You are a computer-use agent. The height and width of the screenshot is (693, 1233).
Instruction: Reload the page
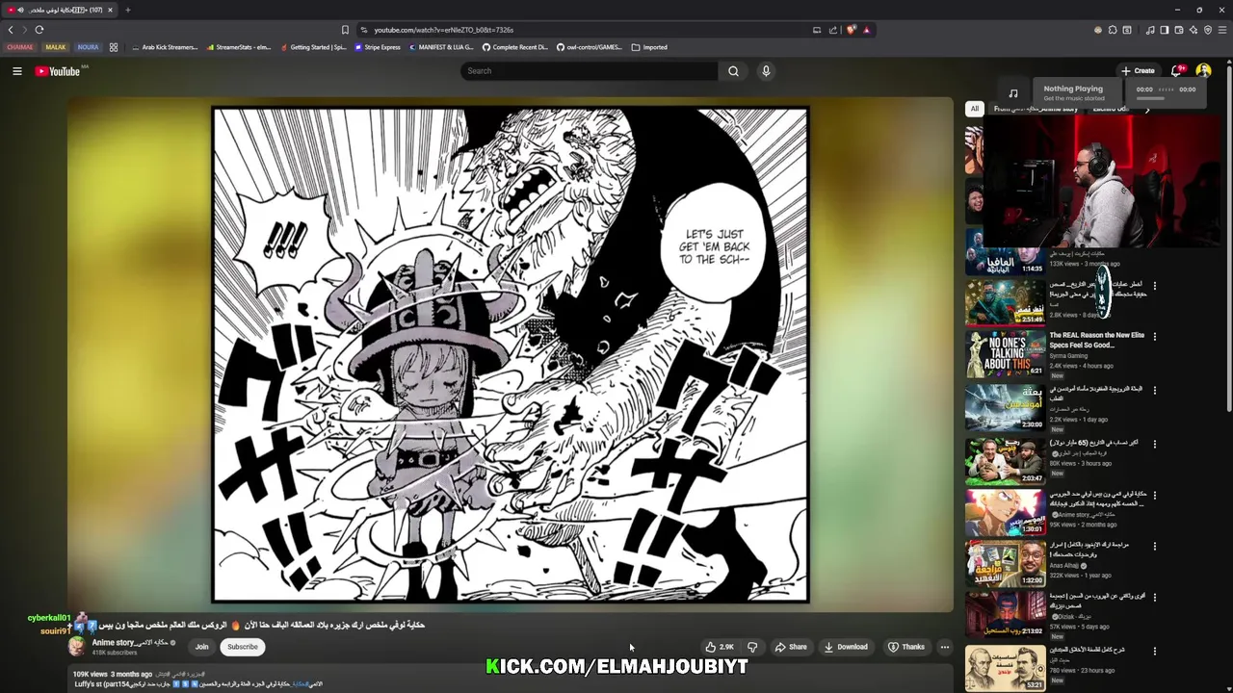(x=39, y=30)
